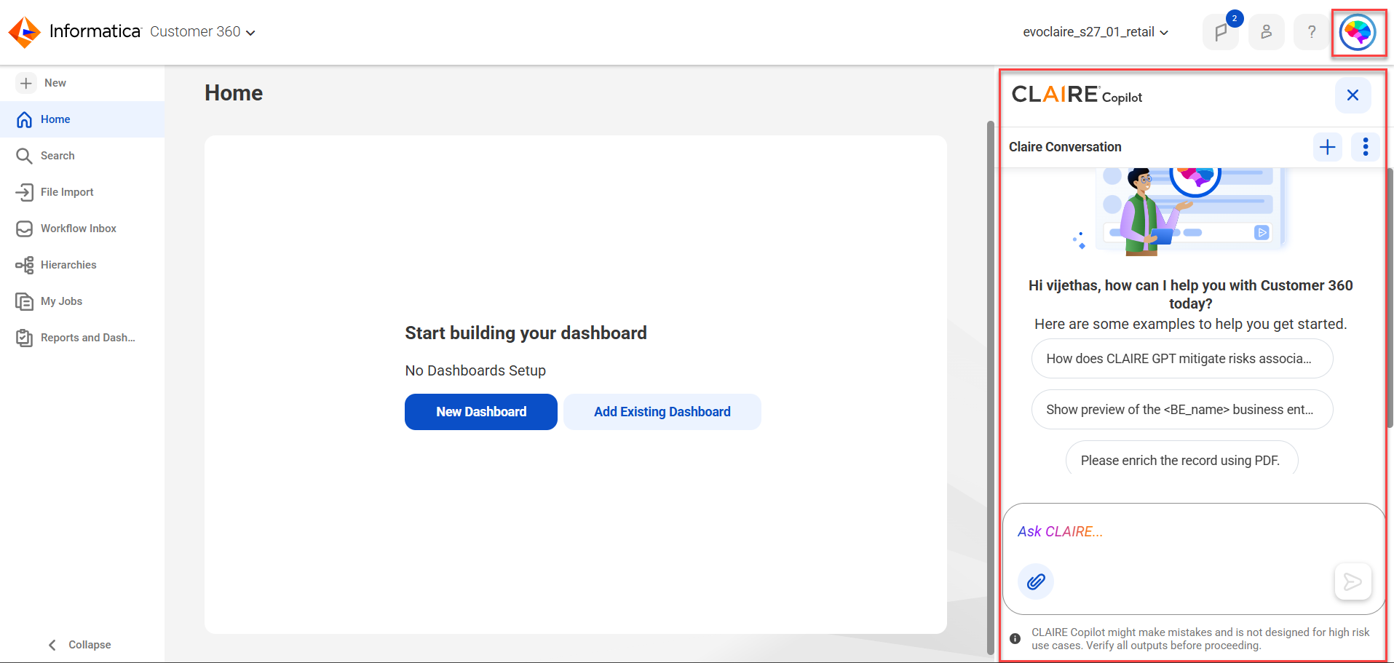The width and height of the screenshot is (1394, 663).
Task: Click the Add Existing Dashboard button
Action: pos(662,412)
